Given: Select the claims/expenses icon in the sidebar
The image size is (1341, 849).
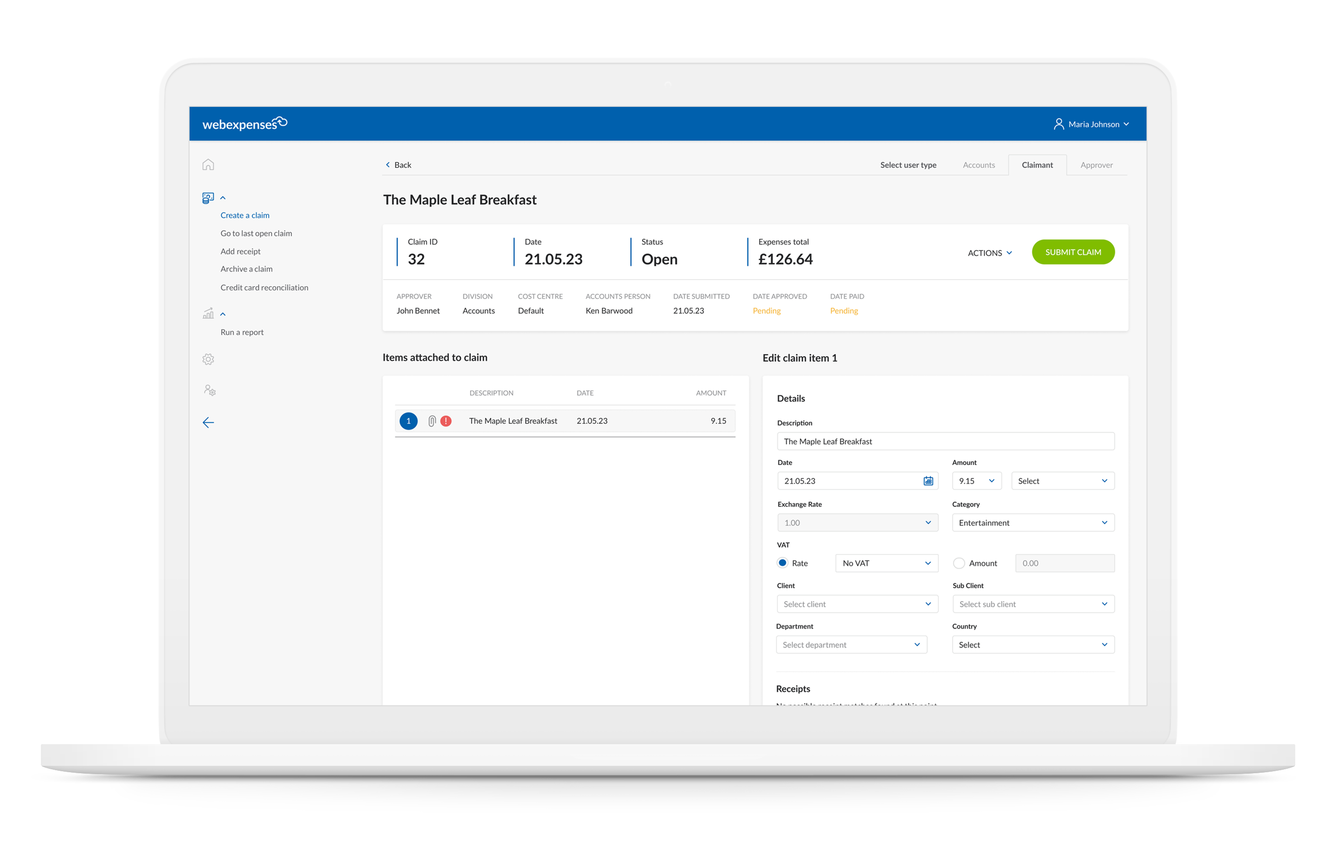Looking at the screenshot, I should (x=207, y=198).
